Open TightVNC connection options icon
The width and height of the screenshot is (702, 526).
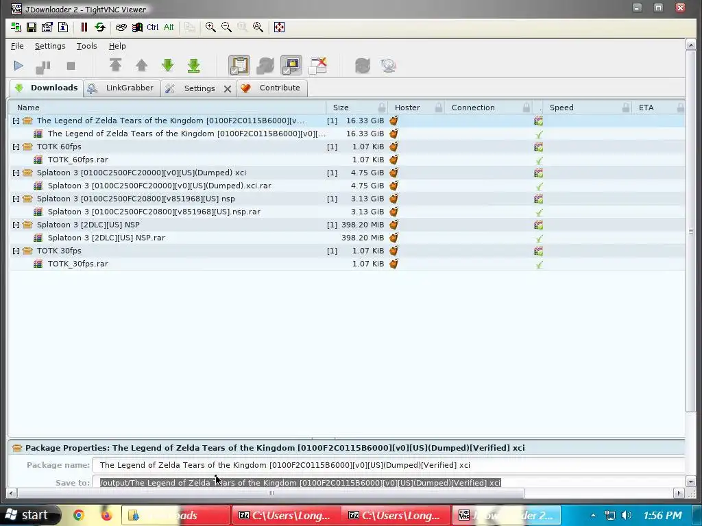pyautogui.click(x=47, y=27)
